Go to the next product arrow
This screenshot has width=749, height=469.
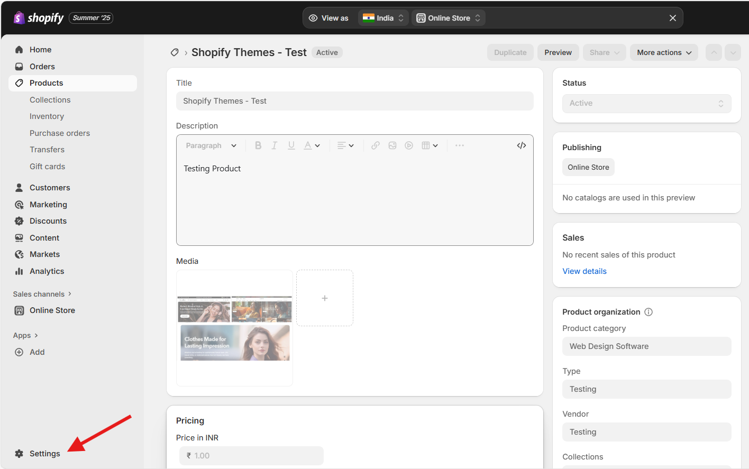[733, 52]
